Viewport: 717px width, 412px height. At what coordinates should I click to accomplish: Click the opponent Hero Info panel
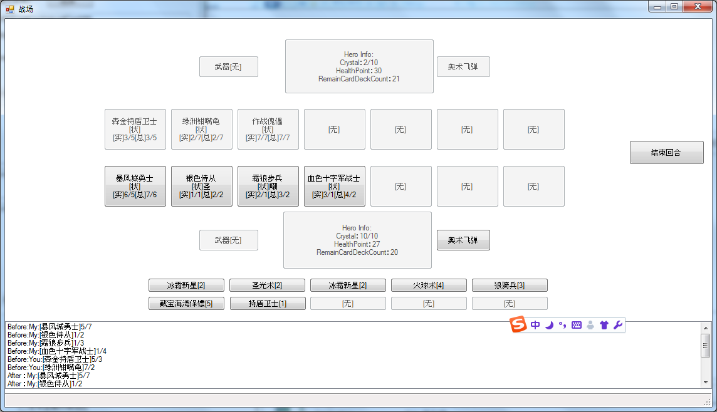click(x=359, y=66)
